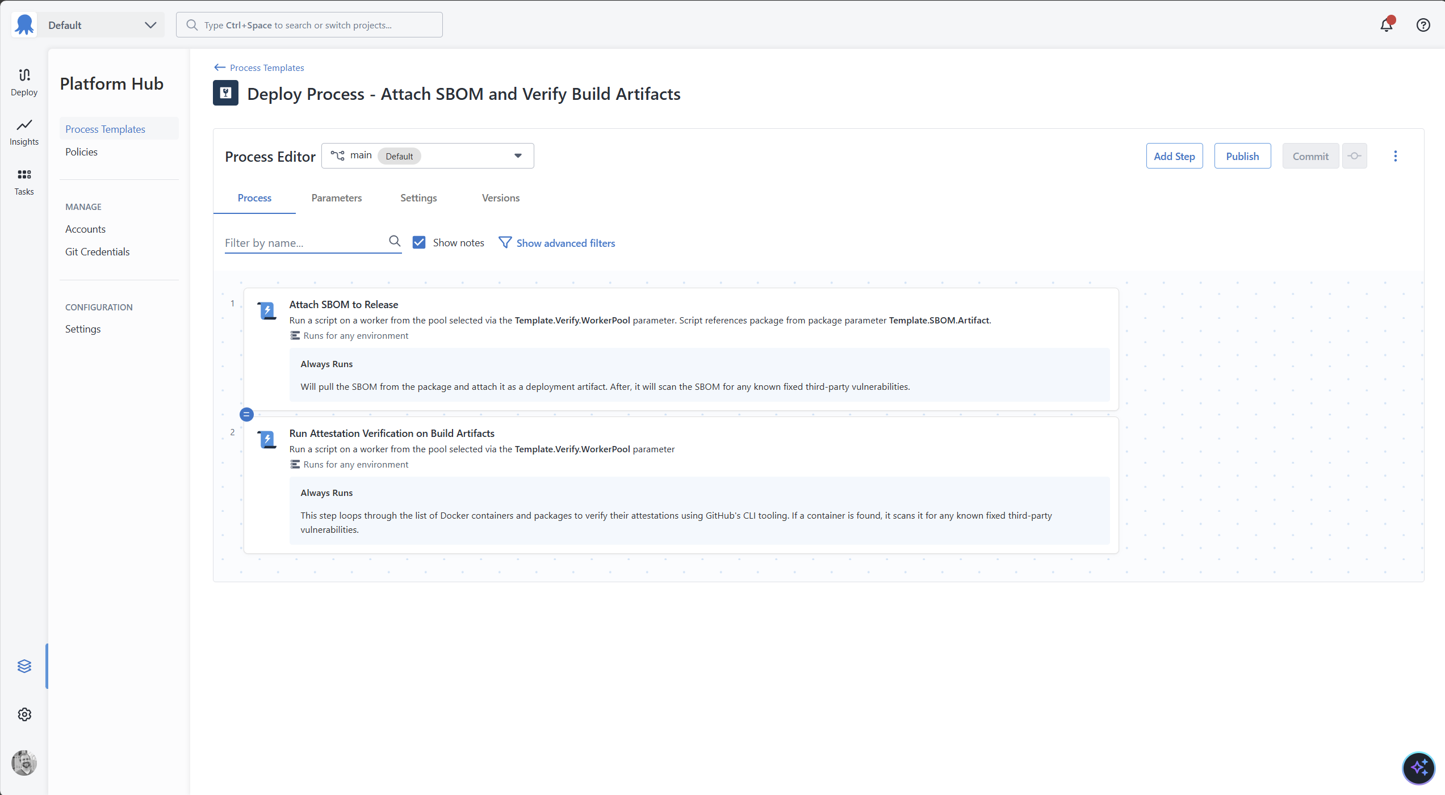Uncheck the Show notes checkbox
Viewport: 1445px width, 795px height.
(419, 242)
